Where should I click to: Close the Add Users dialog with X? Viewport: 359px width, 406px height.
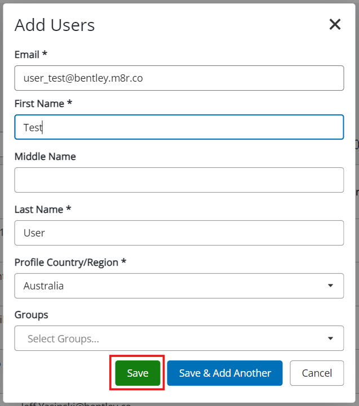coord(335,24)
